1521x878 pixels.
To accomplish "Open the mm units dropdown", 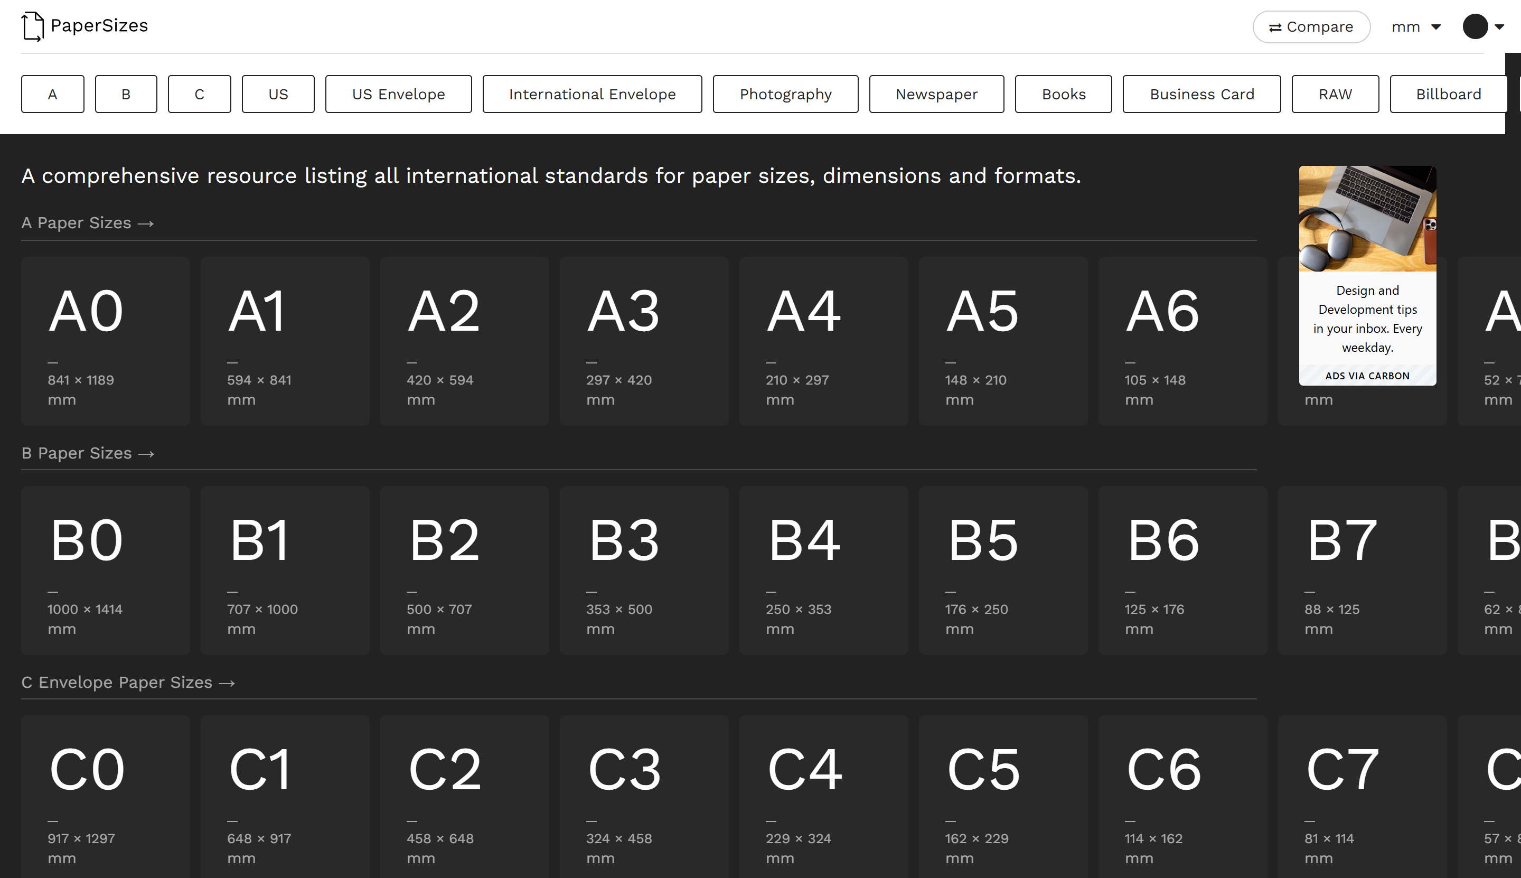I will 1407,26.
